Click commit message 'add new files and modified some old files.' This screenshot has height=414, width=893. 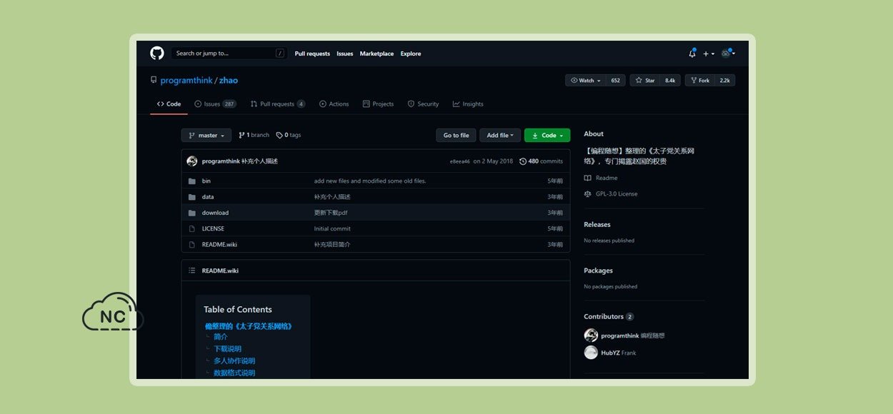[370, 181]
